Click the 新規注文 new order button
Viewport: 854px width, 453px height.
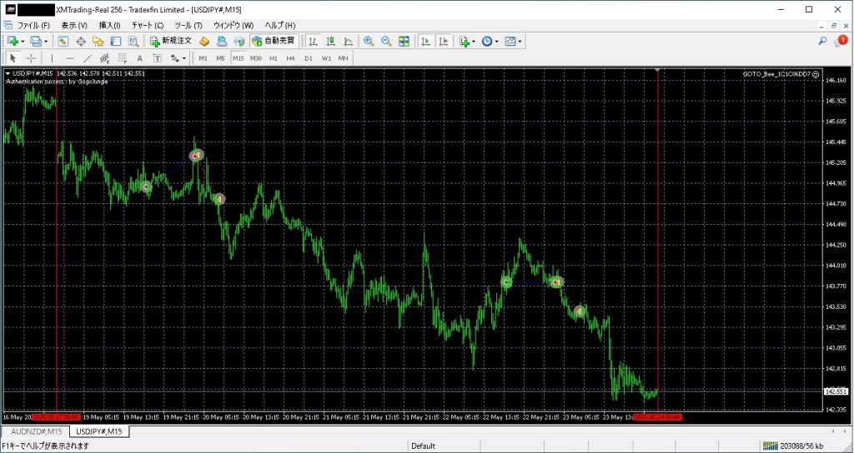171,41
